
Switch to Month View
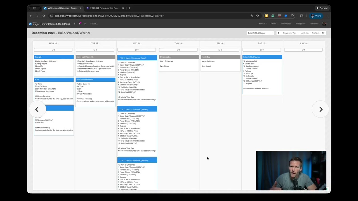click(x=305, y=33)
